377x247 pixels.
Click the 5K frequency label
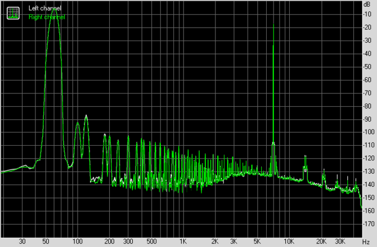pos(257,241)
